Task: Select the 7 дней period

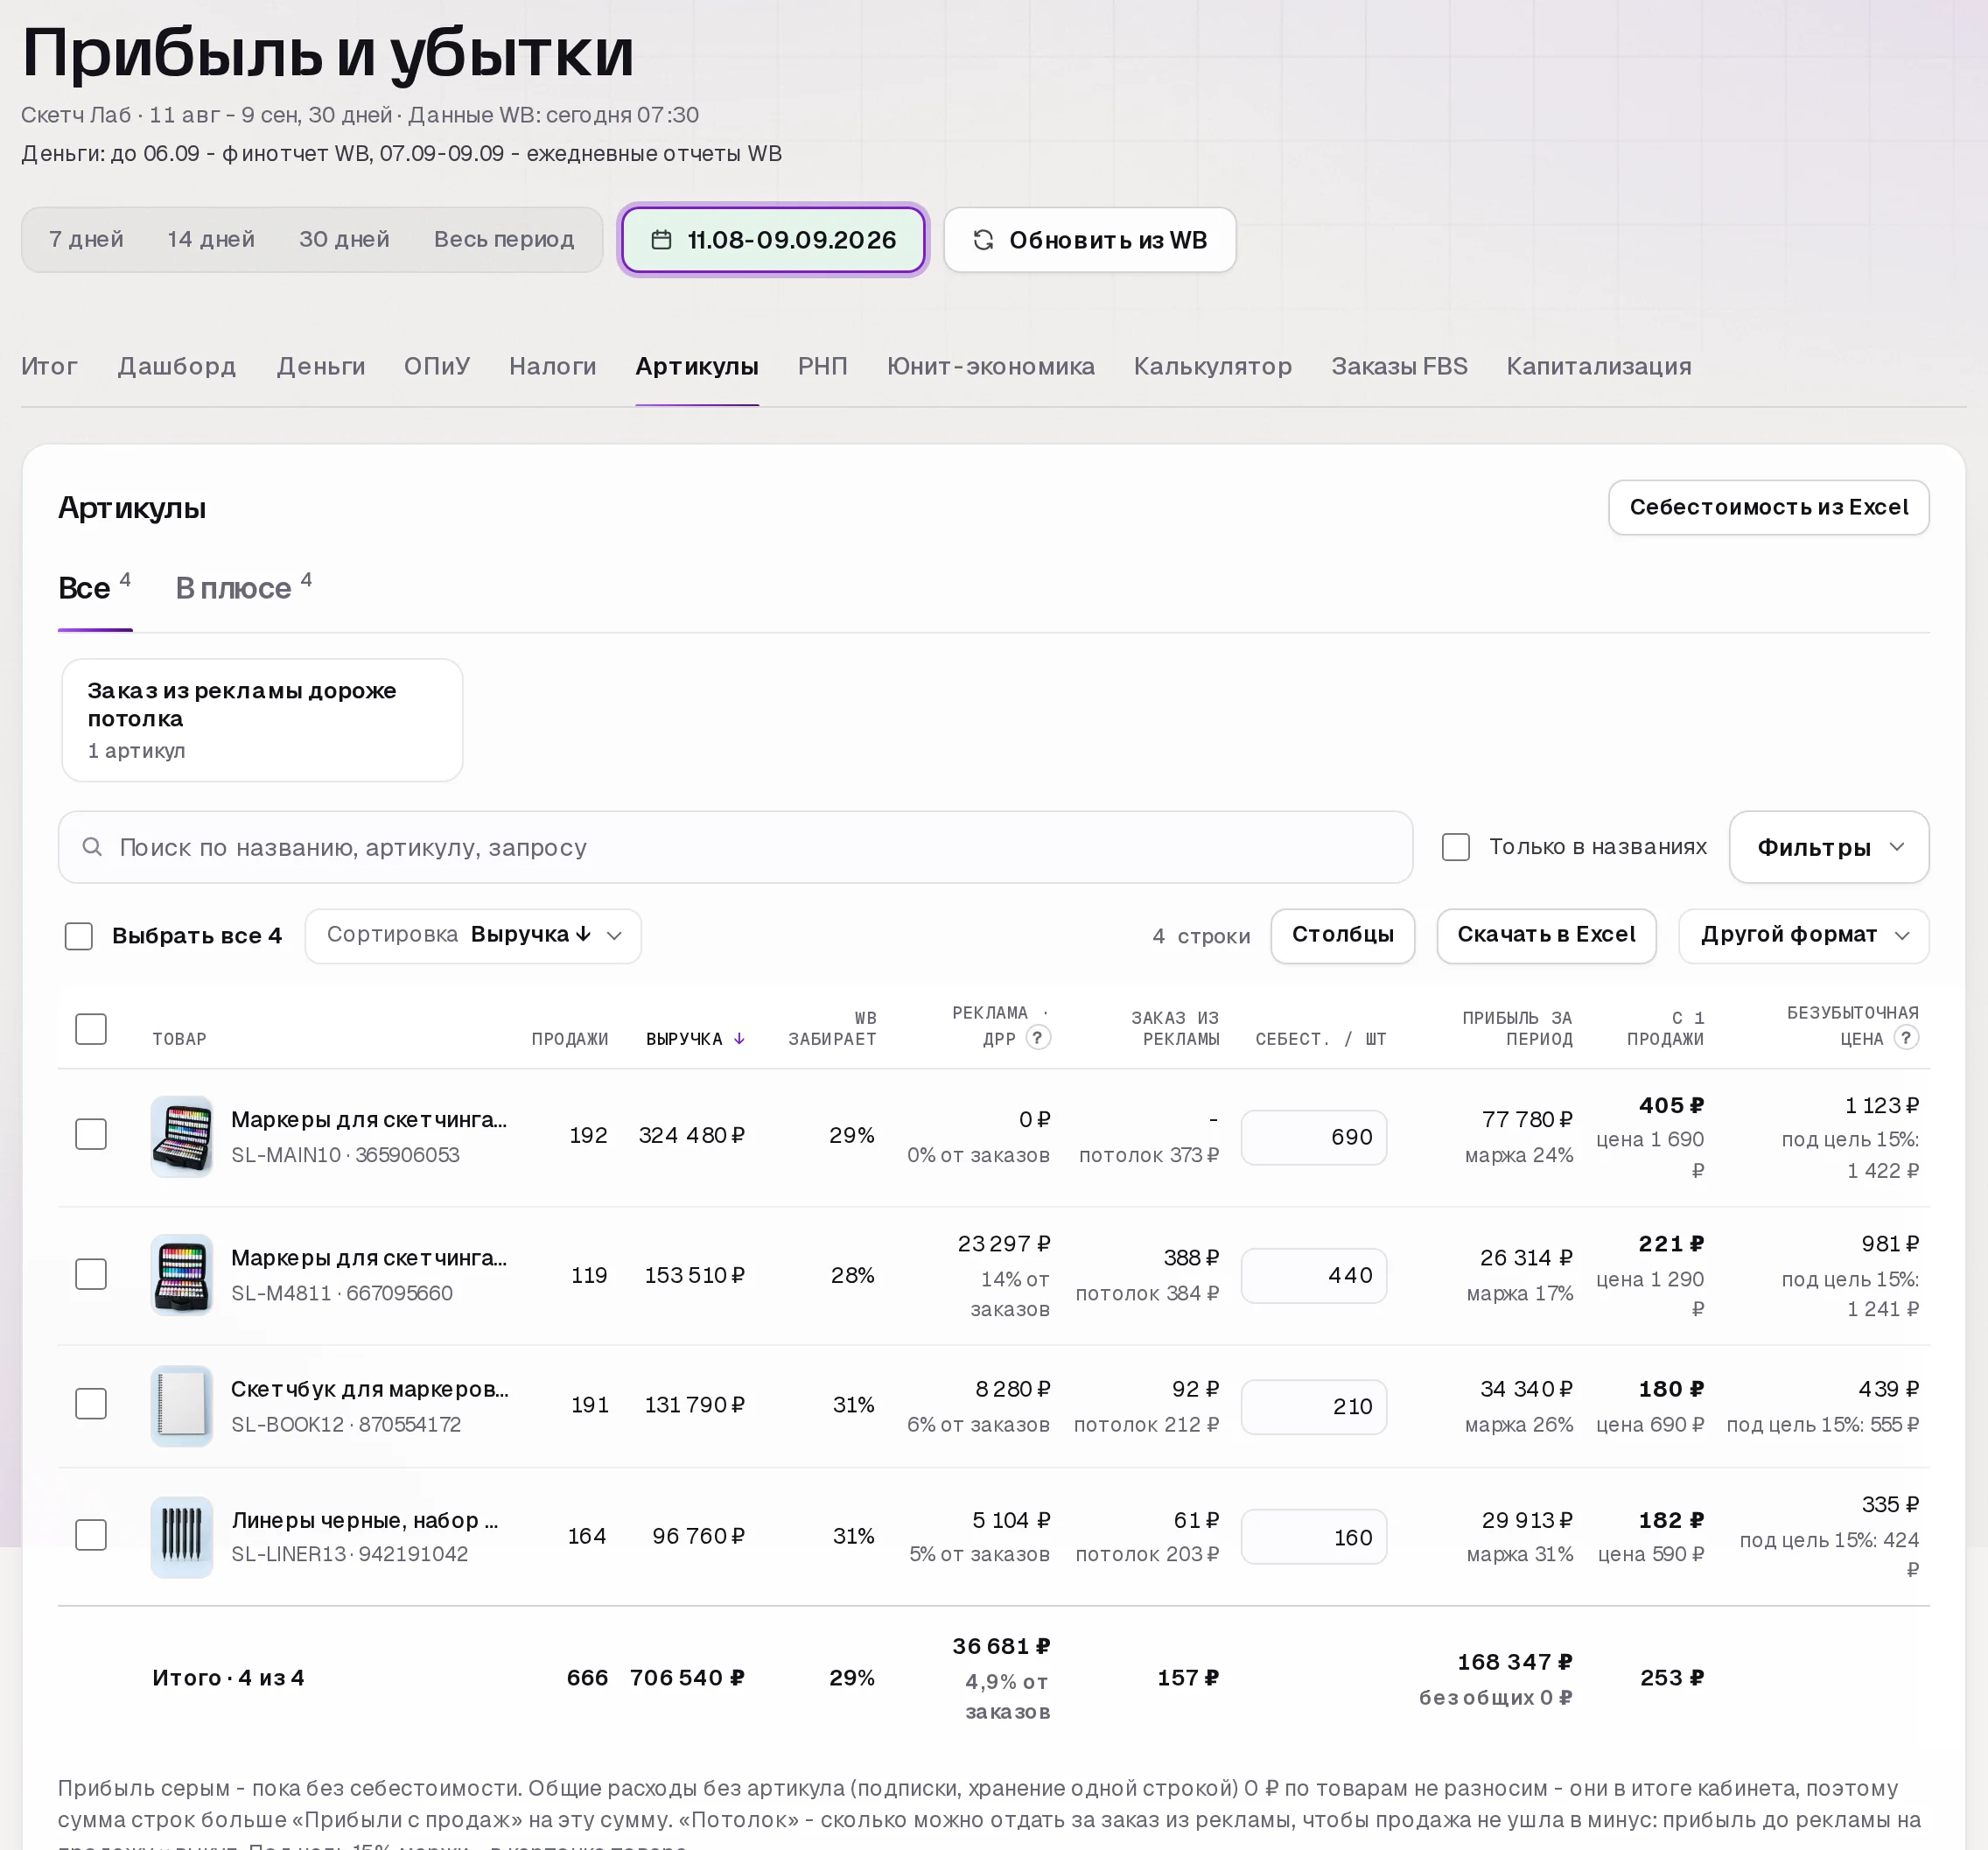Action: pyautogui.click(x=86, y=240)
